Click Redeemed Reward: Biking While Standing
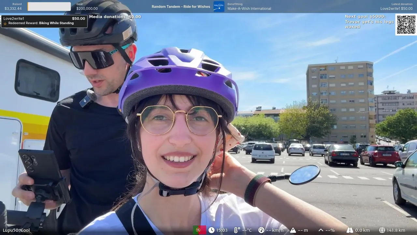The width and height of the screenshot is (417, 235). 41,23
